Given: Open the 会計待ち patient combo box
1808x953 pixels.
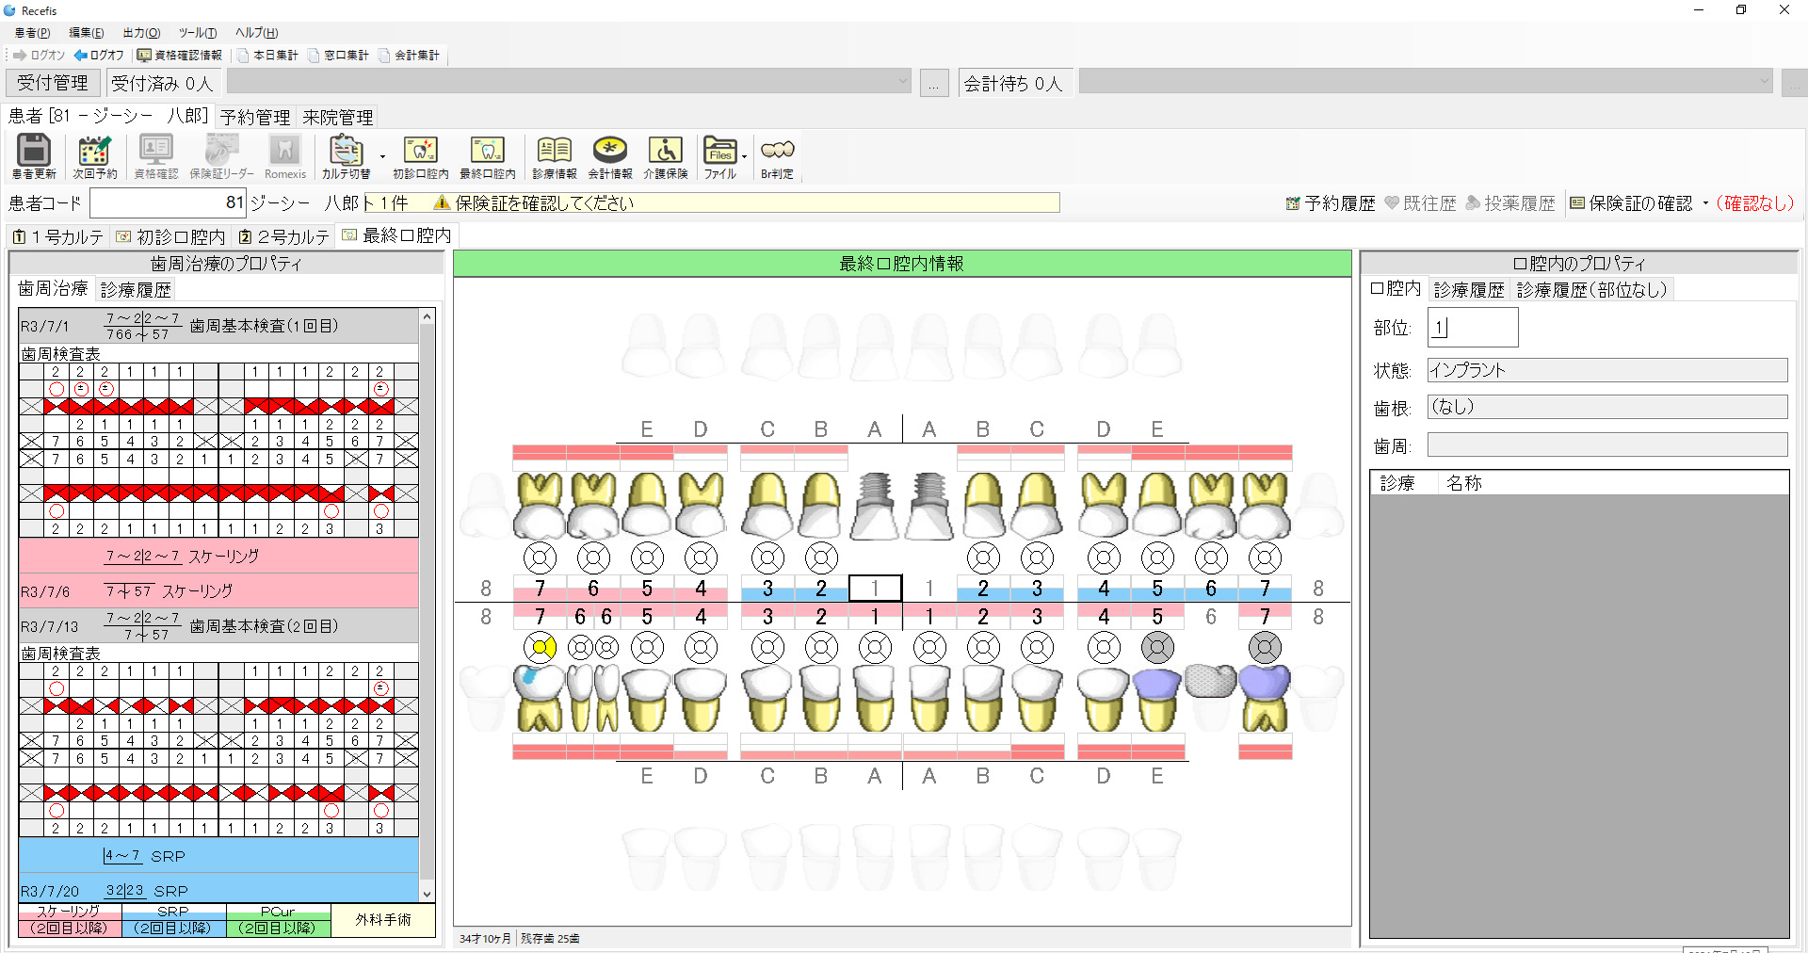Looking at the screenshot, I should click(x=1426, y=82).
